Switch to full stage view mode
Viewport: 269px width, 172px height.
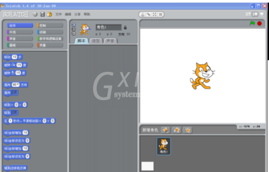255,14
